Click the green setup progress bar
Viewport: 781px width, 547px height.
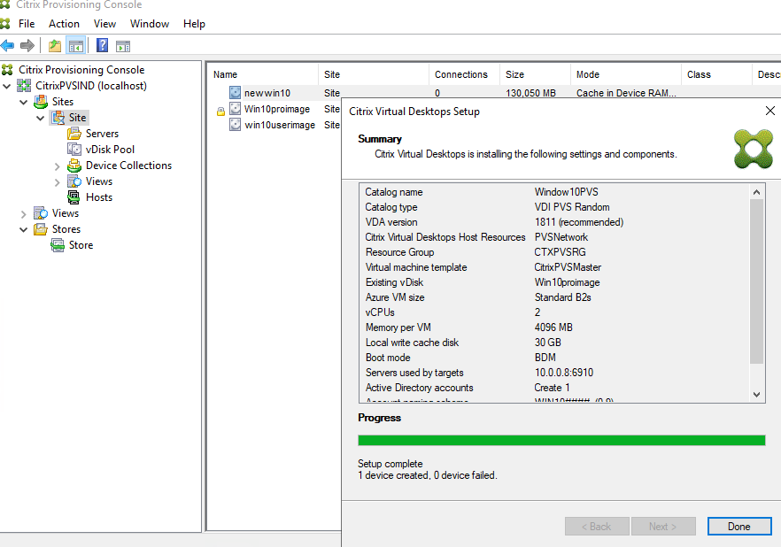click(x=561, y=441)
